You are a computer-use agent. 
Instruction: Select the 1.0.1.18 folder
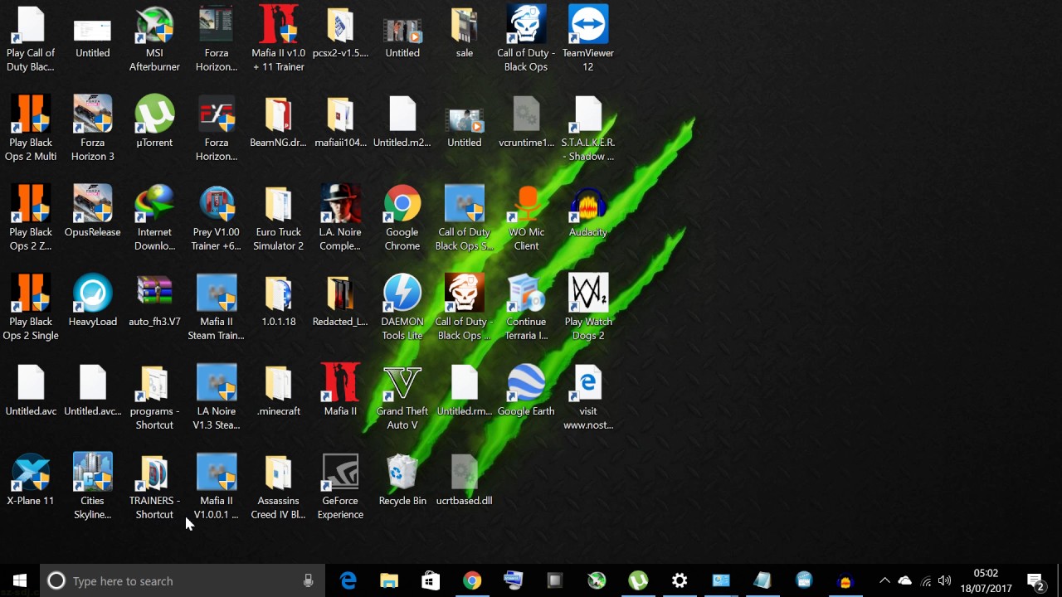click(x=279, y=300)
